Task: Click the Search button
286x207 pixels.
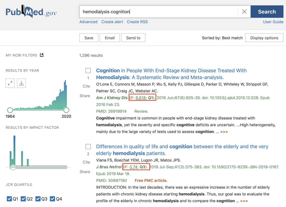Action: (x=267, y=12)
